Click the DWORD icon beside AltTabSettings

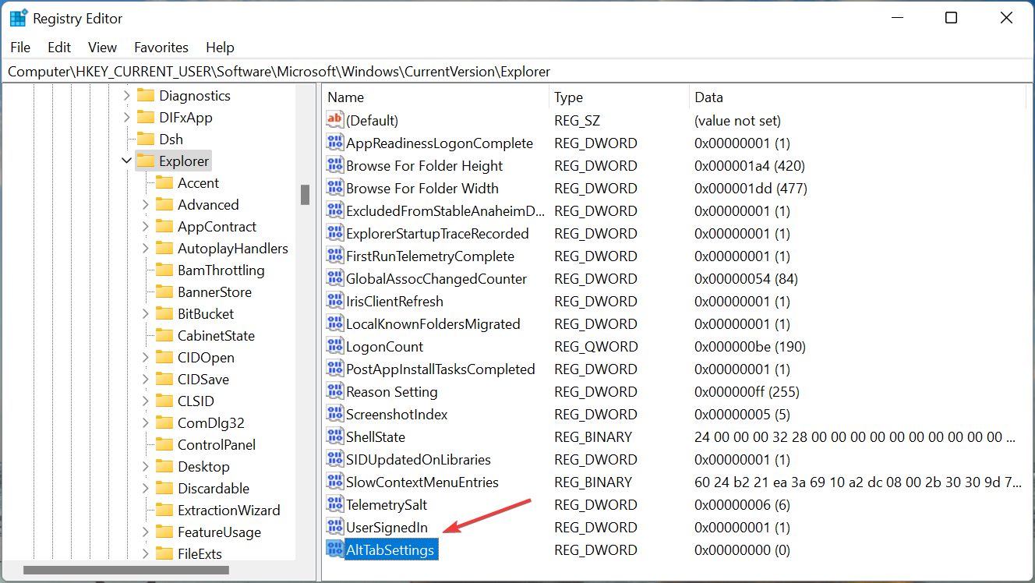(336, 549)
